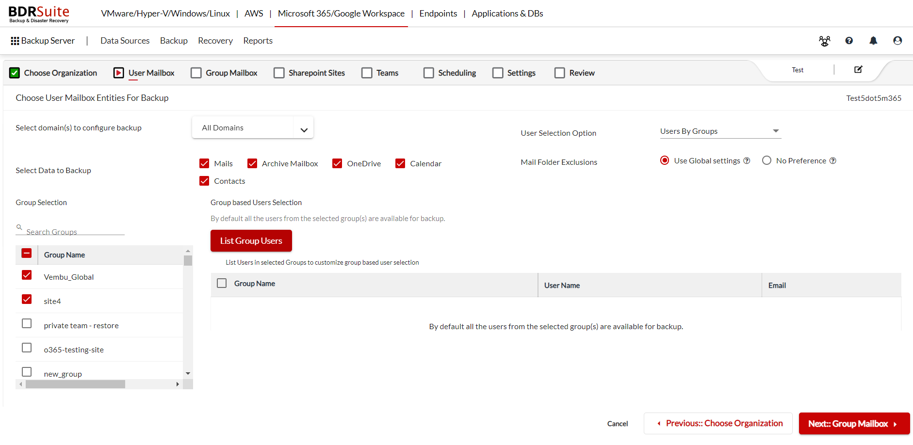Go to the Review step
The width and height of the screenshot is (913, 445).
[574, 73]
